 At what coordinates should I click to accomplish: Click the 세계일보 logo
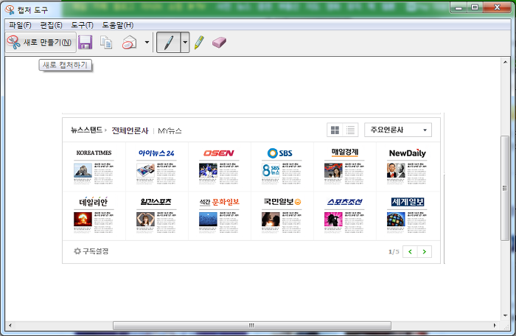[x=408, y=202]
